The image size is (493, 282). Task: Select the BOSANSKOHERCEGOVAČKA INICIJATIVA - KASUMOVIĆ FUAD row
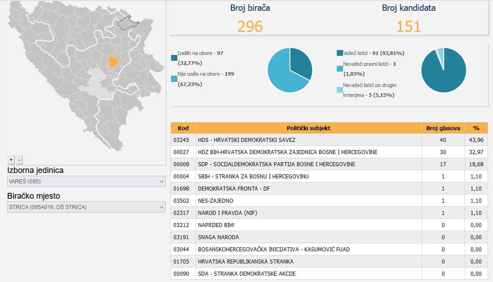329,249
